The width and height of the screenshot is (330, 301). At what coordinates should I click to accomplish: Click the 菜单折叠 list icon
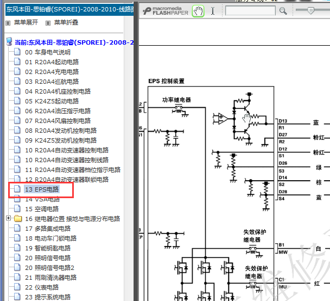pyautogui.click(x=48, y=23)
